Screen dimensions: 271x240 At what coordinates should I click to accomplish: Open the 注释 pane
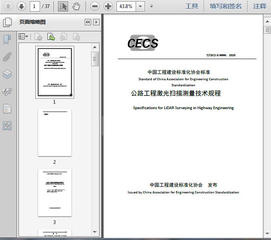pos(260,6)
